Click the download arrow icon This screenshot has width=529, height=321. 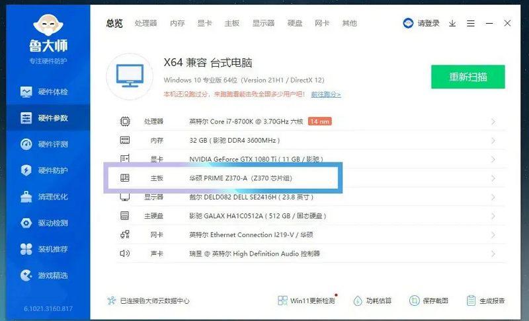coord(452,23)
